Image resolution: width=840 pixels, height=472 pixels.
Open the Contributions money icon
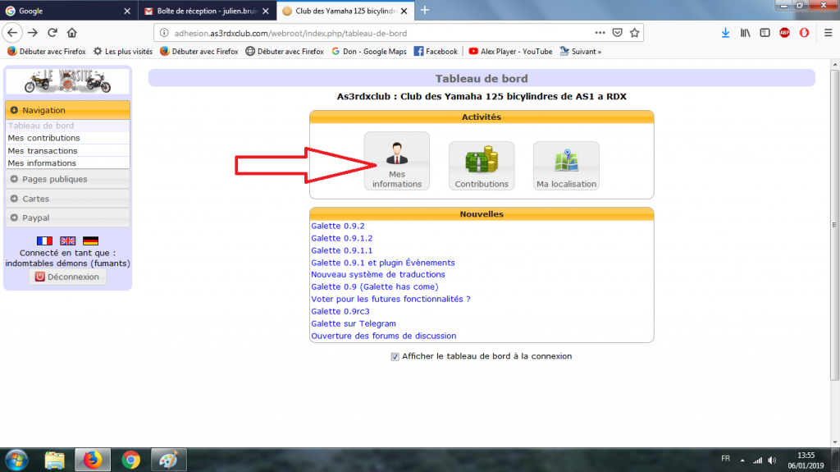pos(482,165)
